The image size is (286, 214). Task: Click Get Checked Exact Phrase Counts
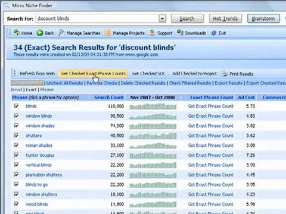[94, 74]
